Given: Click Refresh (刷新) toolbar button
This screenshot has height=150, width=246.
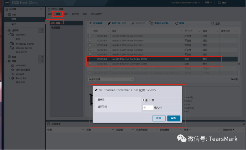Looking at the screenshot, I should pos(180,23).
